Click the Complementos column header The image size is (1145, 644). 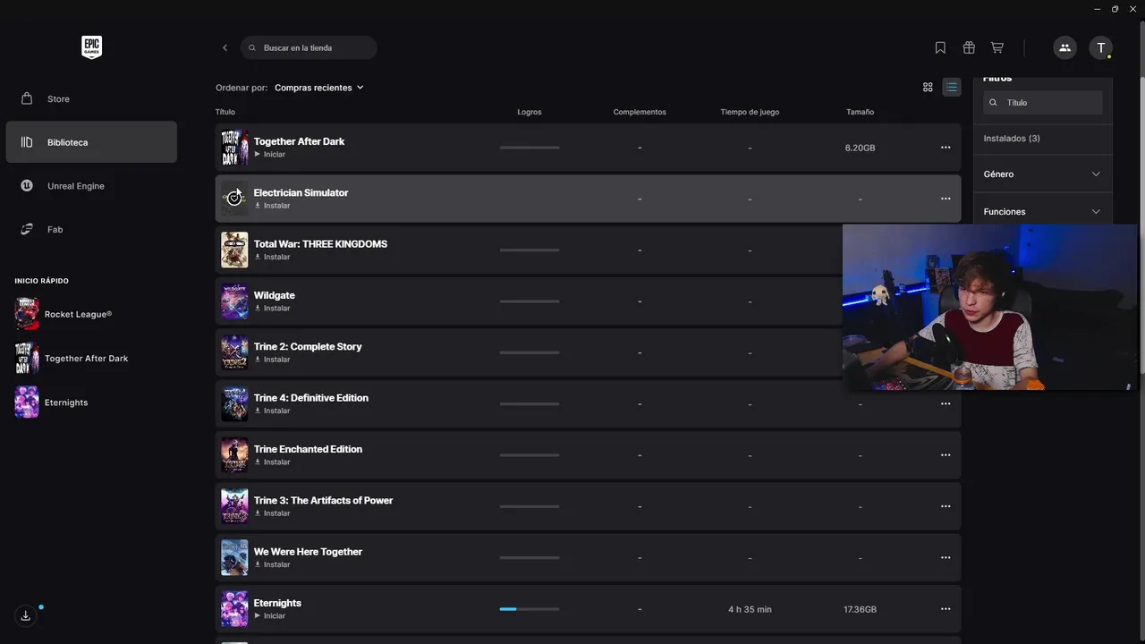640,112
